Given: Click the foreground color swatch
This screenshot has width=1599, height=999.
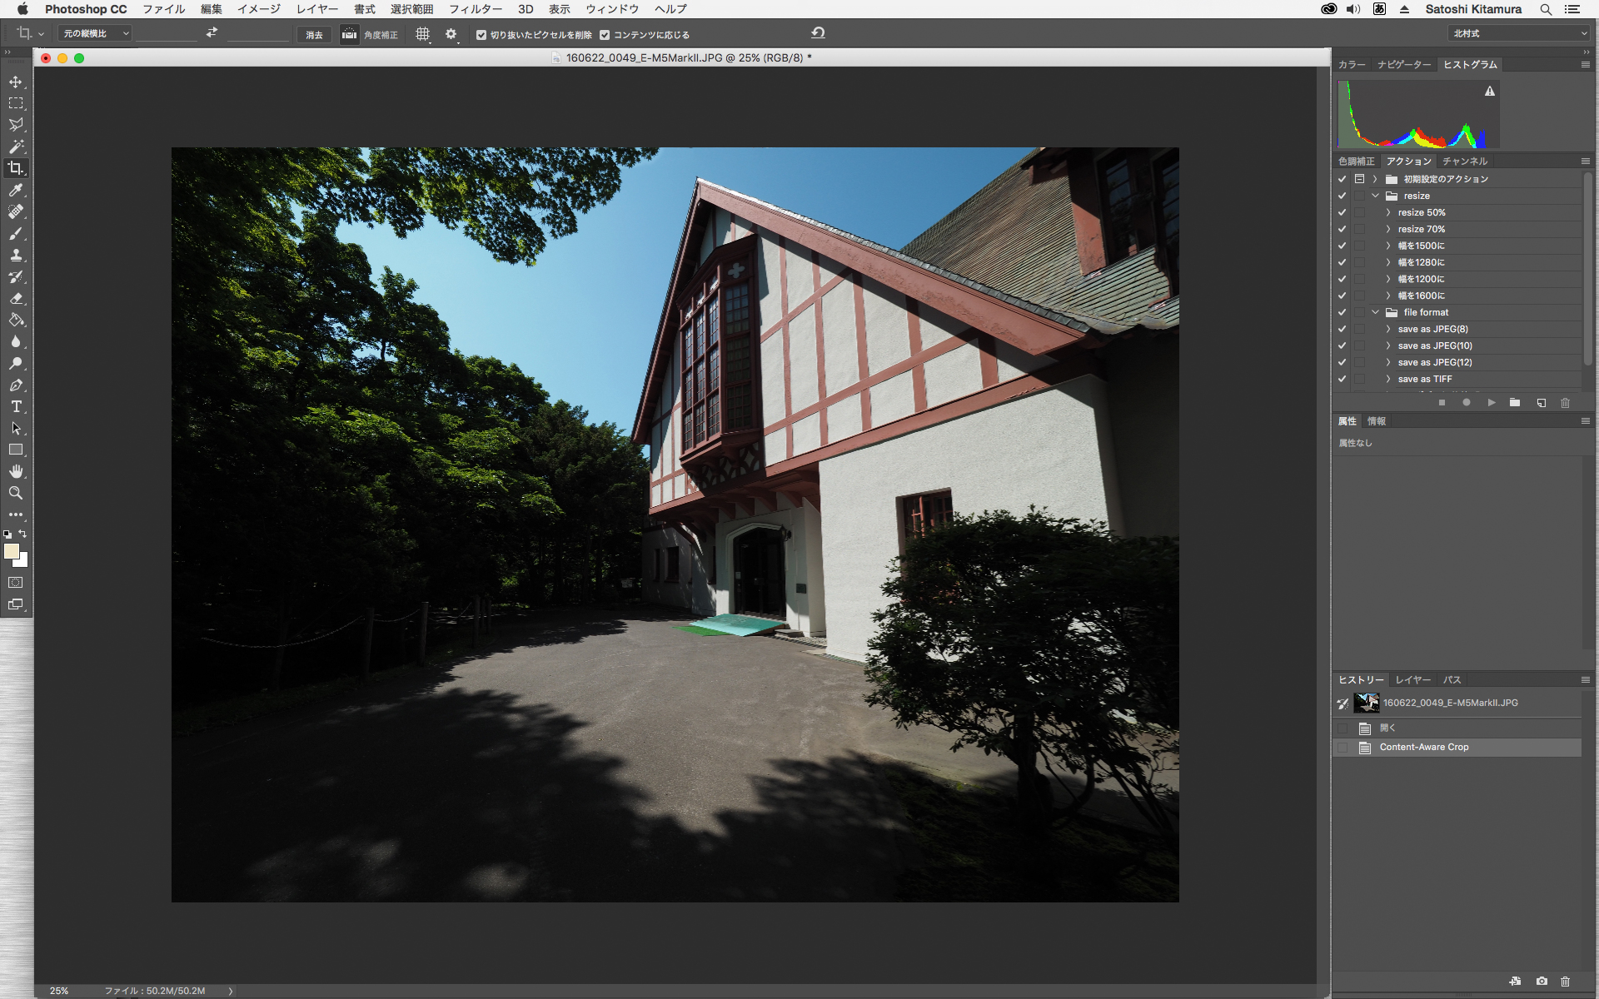Looking at the screenshot, I should pos(11,551).
